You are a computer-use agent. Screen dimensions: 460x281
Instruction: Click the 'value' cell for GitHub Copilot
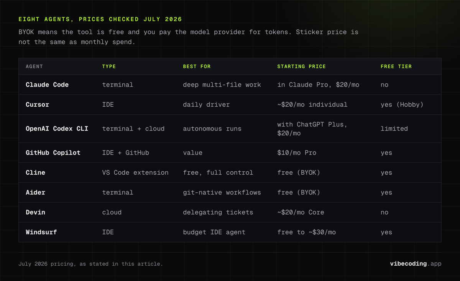tap(192, 153)
